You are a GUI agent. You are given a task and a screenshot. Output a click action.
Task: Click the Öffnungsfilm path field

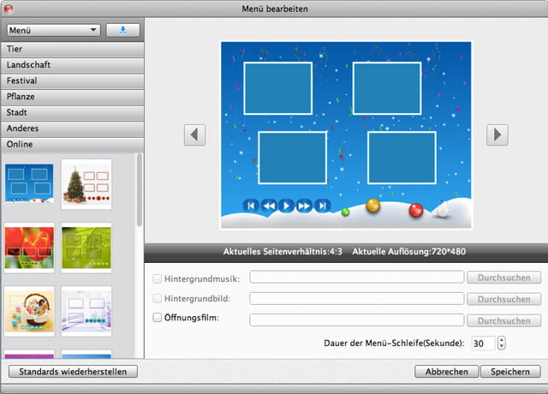click(x=357, y=319)
